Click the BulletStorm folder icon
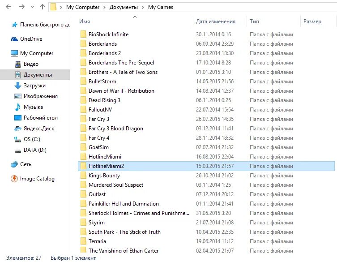Screen dimensions: 337x262 pos(83,82)
